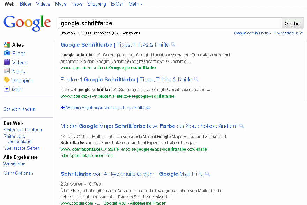This screenshot has width=307, height=205.
Task: Click the Suche button
Action: (x=292, y=23)
